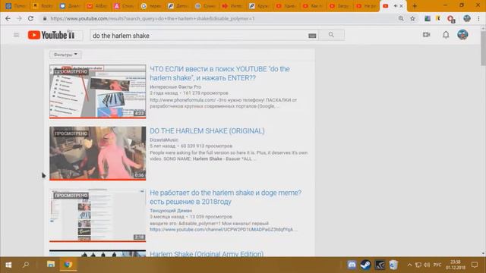Open channel DizastaMusic

click(x=164, y=140)
